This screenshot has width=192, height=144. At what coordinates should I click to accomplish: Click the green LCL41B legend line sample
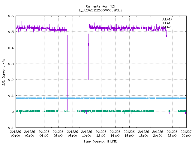[178, 23]
